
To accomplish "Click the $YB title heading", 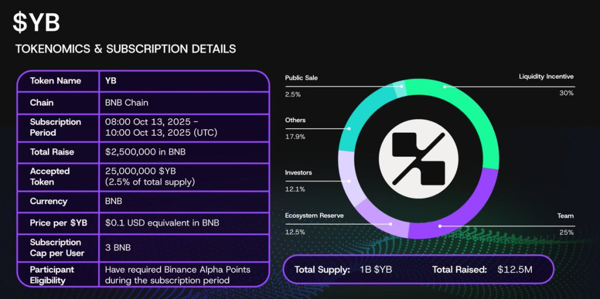I will [x=36, y=23].
